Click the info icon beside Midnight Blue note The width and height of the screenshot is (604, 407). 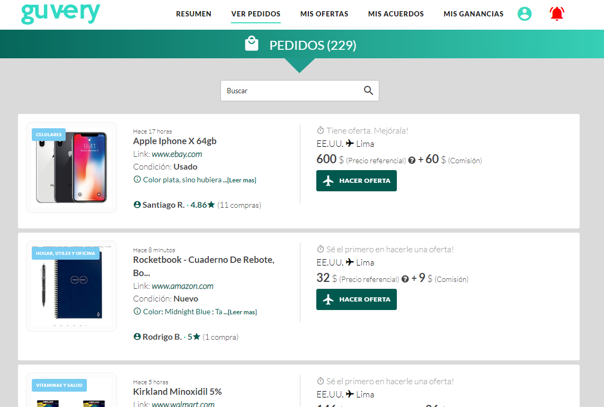(137, 311)
